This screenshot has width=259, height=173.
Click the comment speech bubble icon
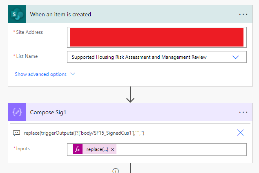[x=16, y=133]
